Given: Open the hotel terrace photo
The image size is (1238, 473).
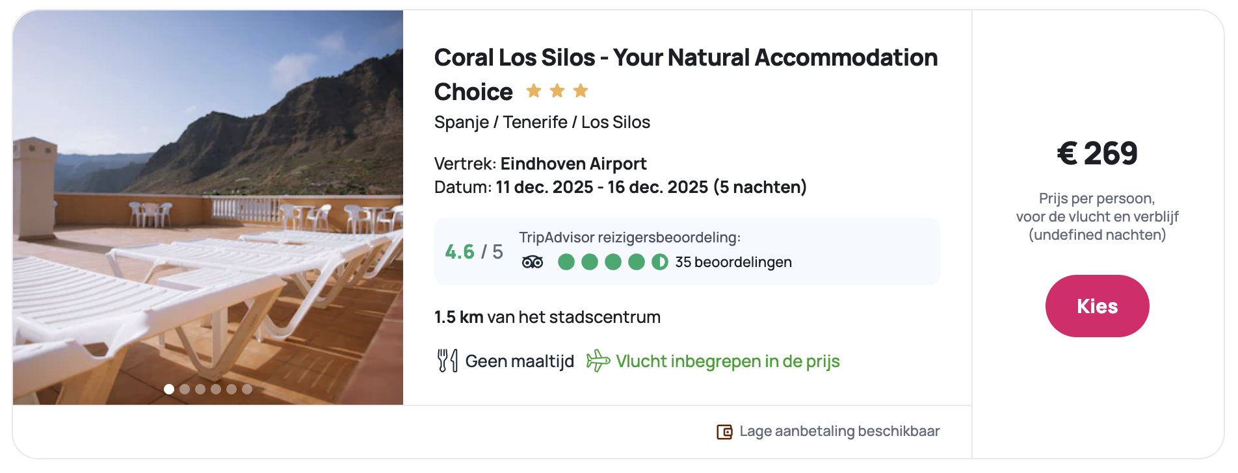Looking at the screenshot, I should (208, 208).
